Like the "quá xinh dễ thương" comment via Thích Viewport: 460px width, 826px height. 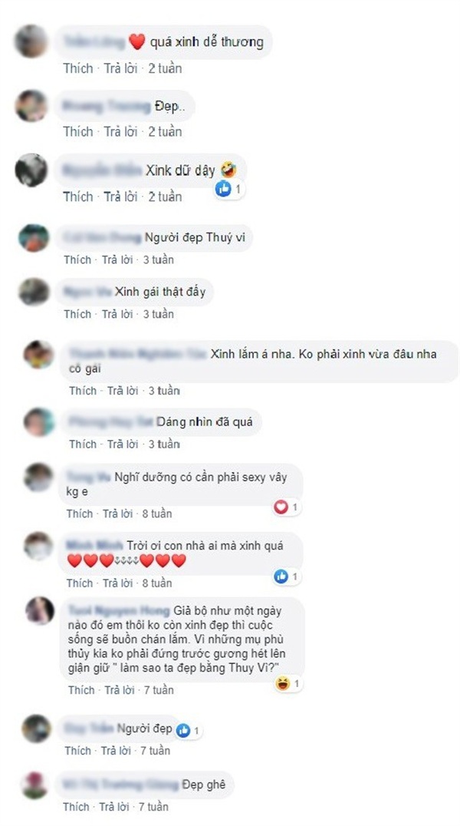point(78,68)
